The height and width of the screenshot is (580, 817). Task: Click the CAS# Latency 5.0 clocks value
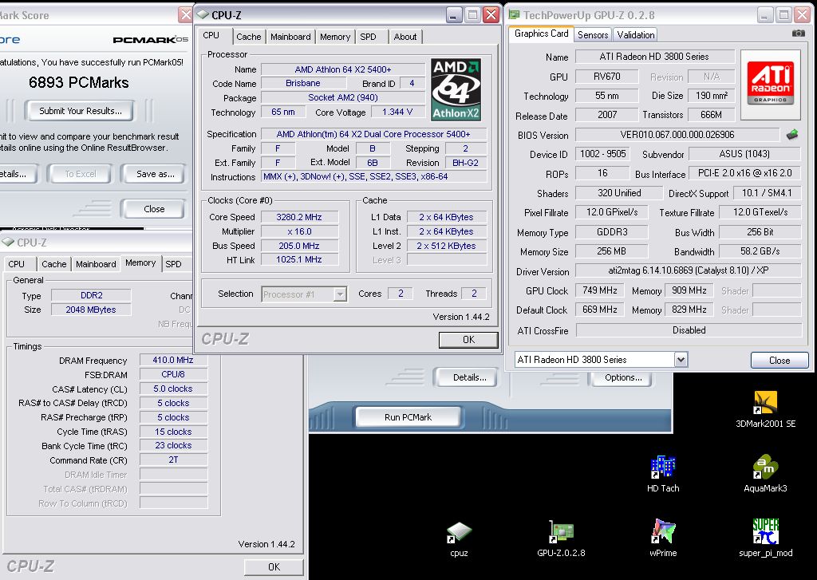pos(173,389)
